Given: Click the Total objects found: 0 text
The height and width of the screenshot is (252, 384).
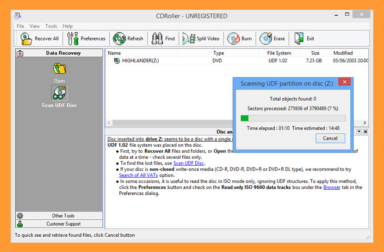Looking at the screenshot, I should (293, 99).
